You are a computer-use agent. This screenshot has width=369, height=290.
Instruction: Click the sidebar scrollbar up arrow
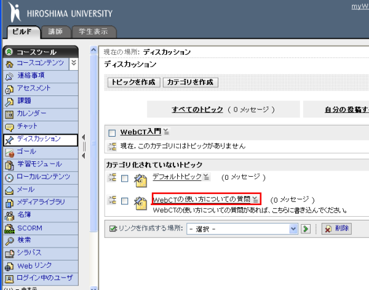(93, 50)
